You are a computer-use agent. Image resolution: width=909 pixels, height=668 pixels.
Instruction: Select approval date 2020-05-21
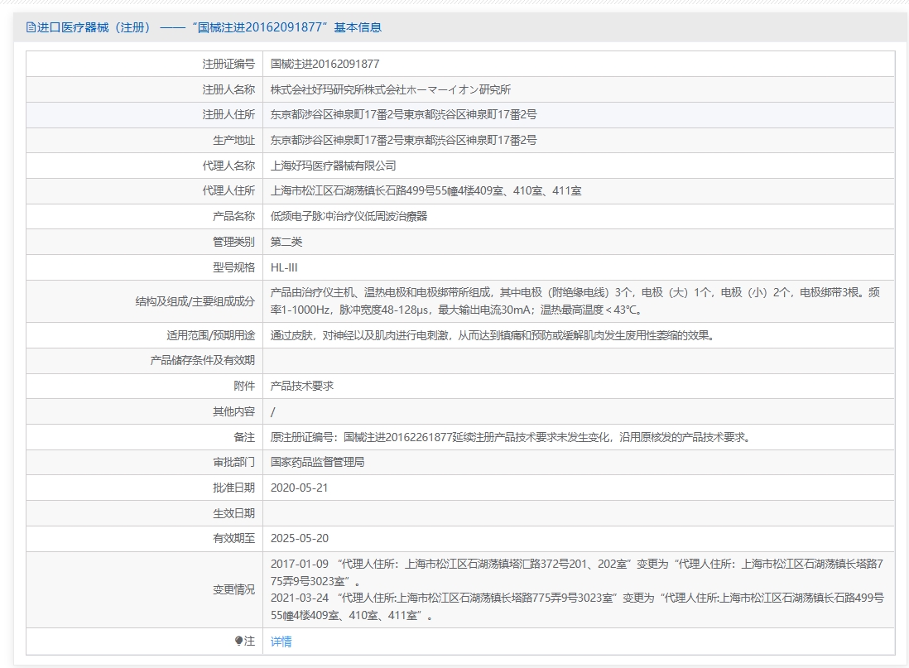pos(299,488)
